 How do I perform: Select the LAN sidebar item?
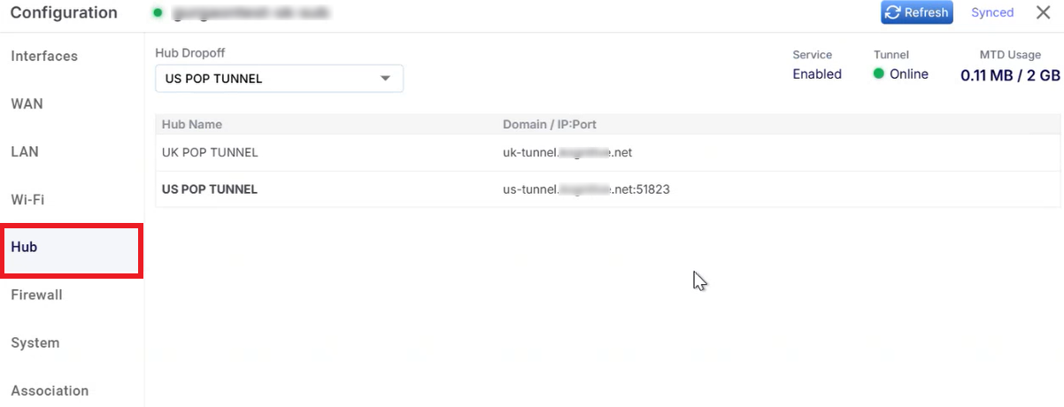coord(25,151)
